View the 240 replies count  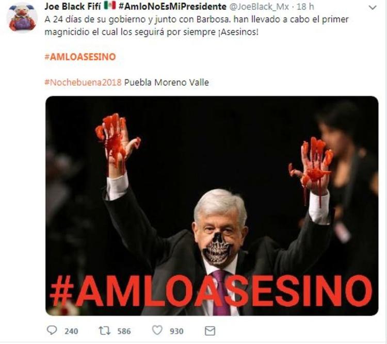71,331
